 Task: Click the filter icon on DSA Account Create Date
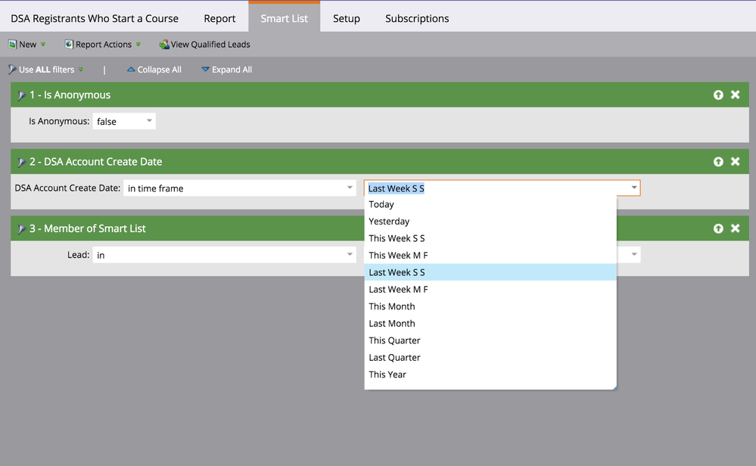pyautogui.click(x=21, y=161)
